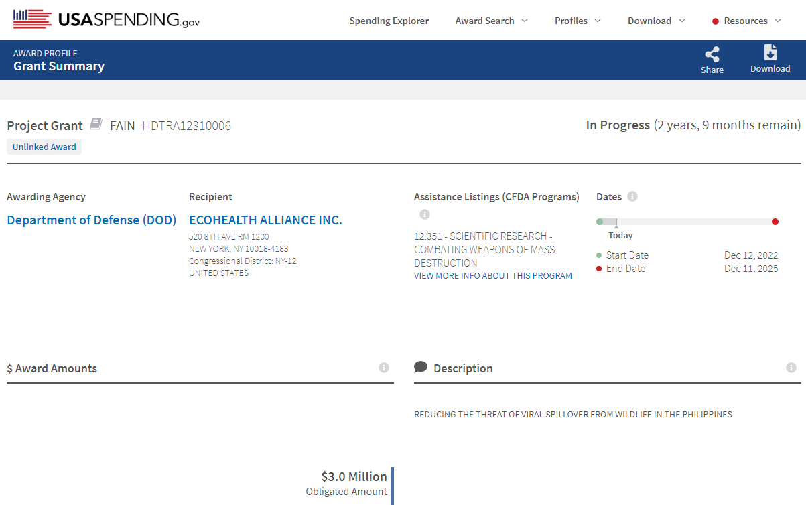This screenshot has height=505, width=806.
Task: Click the Project Grant heading
Action: pyautogui.click(x=45, y=125)
